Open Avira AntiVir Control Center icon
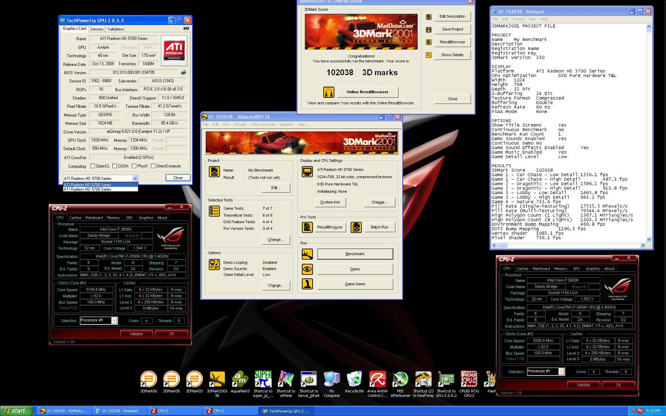This screenshot has width=666, height=416. pos(378,379)
